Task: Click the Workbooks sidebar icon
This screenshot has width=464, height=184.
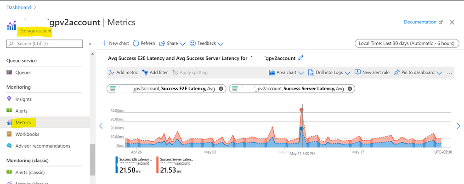Action: click(9, 134)
